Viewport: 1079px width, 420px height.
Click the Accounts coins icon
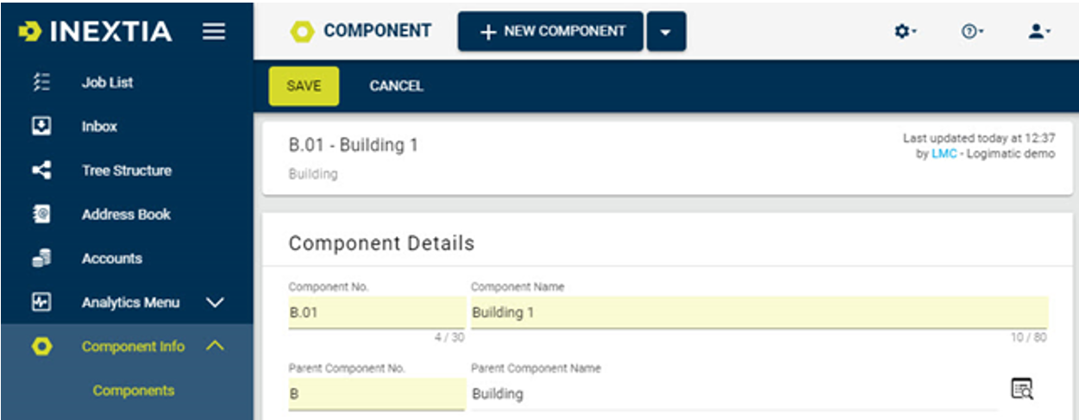click(41, 259)
